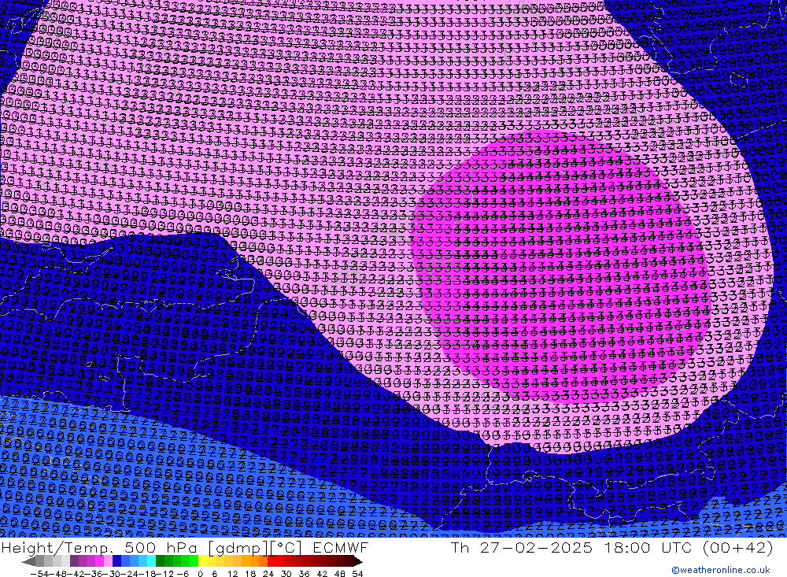Click the positive '24' scale label
This screenshot has height=577, width=787.
coord(268,574)
